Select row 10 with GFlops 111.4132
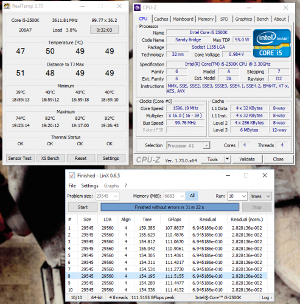 pyautogui.click(x=167, y=290)
